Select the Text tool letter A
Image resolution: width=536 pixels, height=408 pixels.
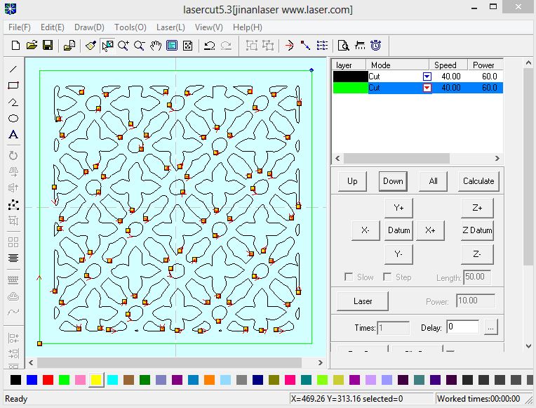pyautogui.click(x=13, y=135)
